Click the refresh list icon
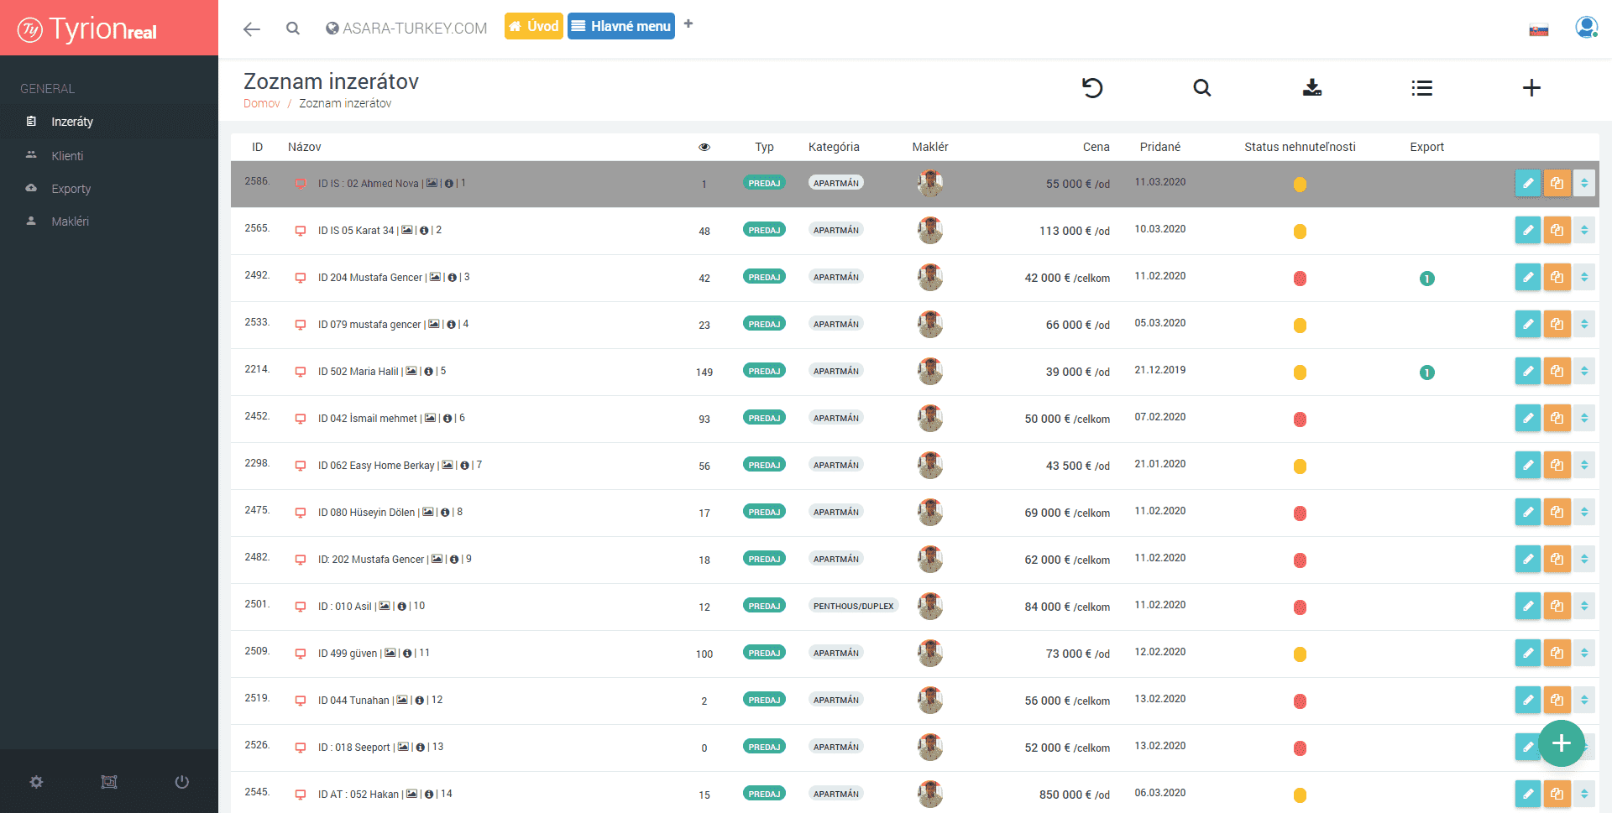Screen dimensions: 1612x813 (1091, 88)
